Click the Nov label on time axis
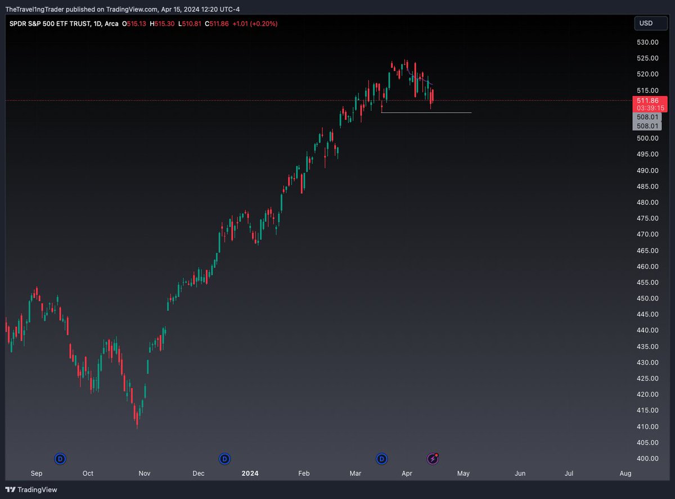The height and width of the screenshot is (499, 675). point(145,474)
